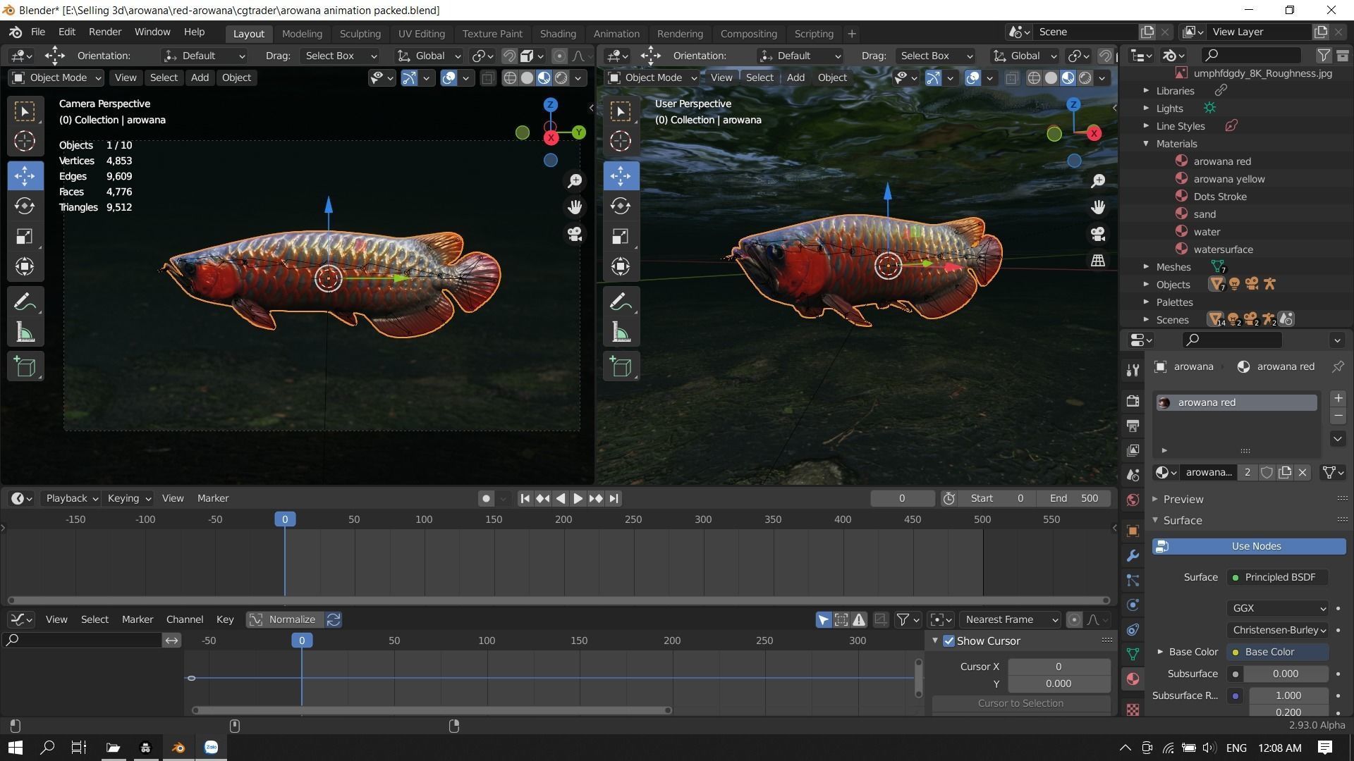Switch to the Modeling workspace tab
Screen dimensions: 1354x761
pos(302,34)
